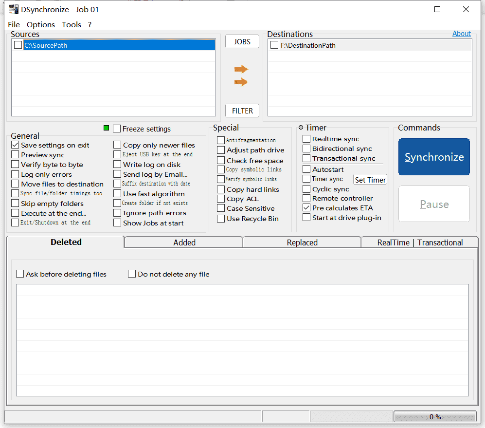Click the FILTER button
The image size is (485, 428).
(242, 111)
